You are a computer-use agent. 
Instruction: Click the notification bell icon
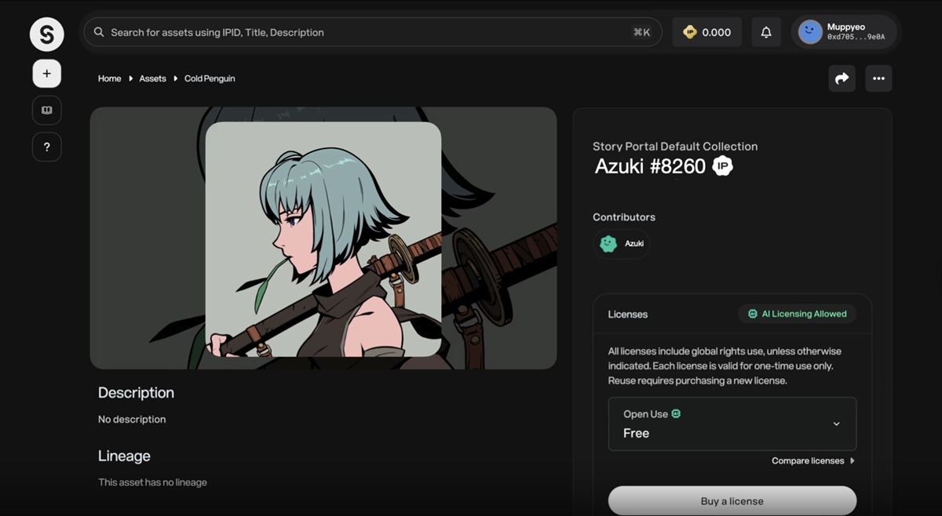766,31
